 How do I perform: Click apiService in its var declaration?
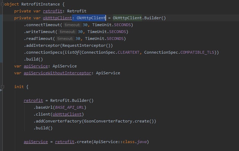pos(36,66)
